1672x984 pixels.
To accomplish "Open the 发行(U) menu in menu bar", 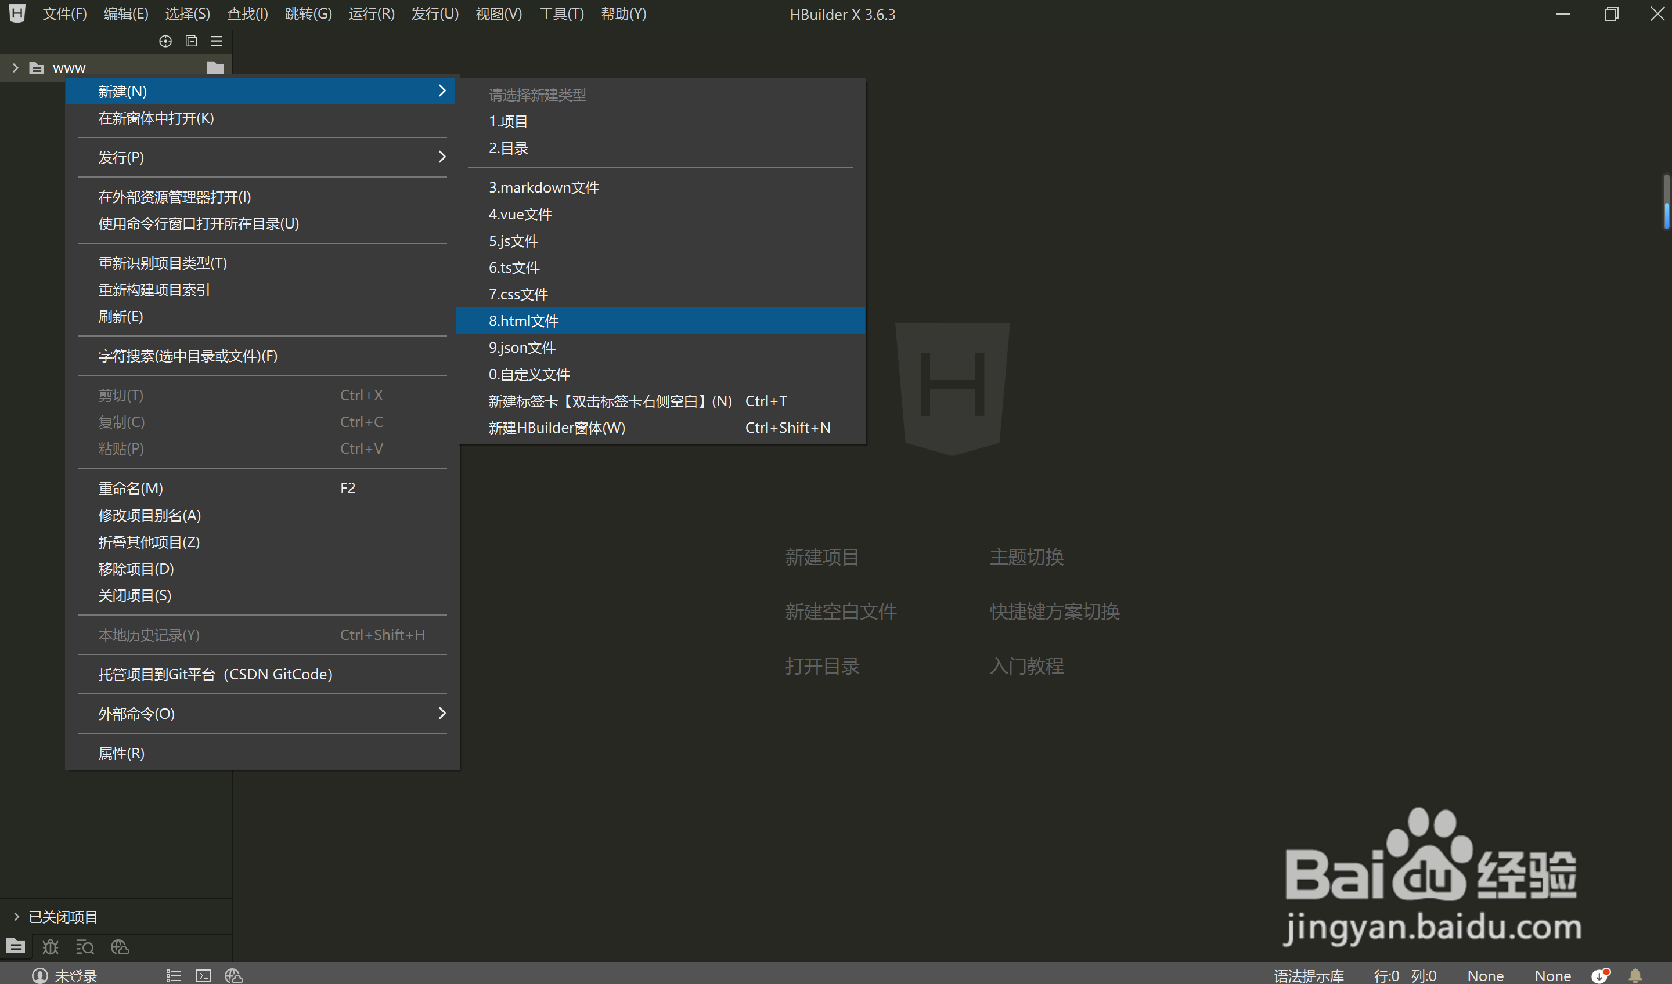I will pyautogui.click(x=435, y=14).
